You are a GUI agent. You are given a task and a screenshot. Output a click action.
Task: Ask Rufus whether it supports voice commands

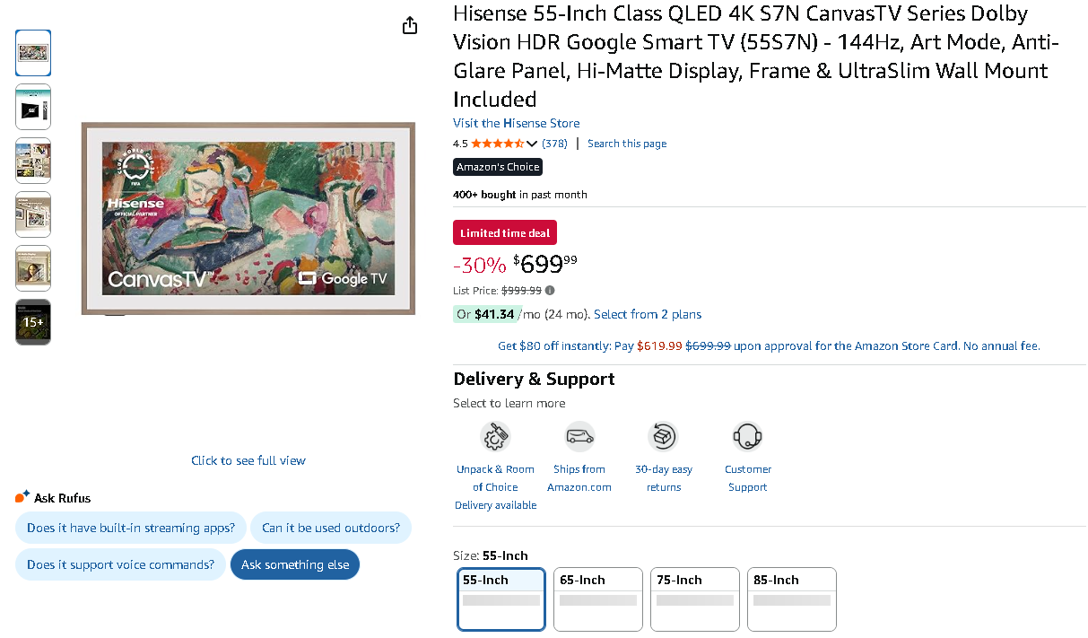120,564
